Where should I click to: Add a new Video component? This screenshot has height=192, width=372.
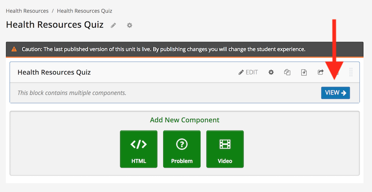click(225, 149)
